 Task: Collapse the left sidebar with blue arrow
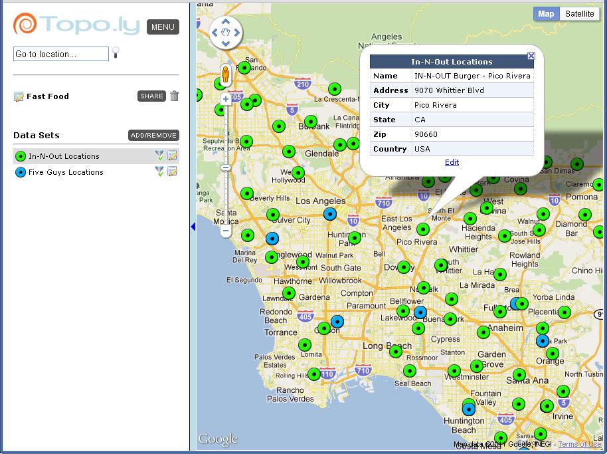coord(193,227)
